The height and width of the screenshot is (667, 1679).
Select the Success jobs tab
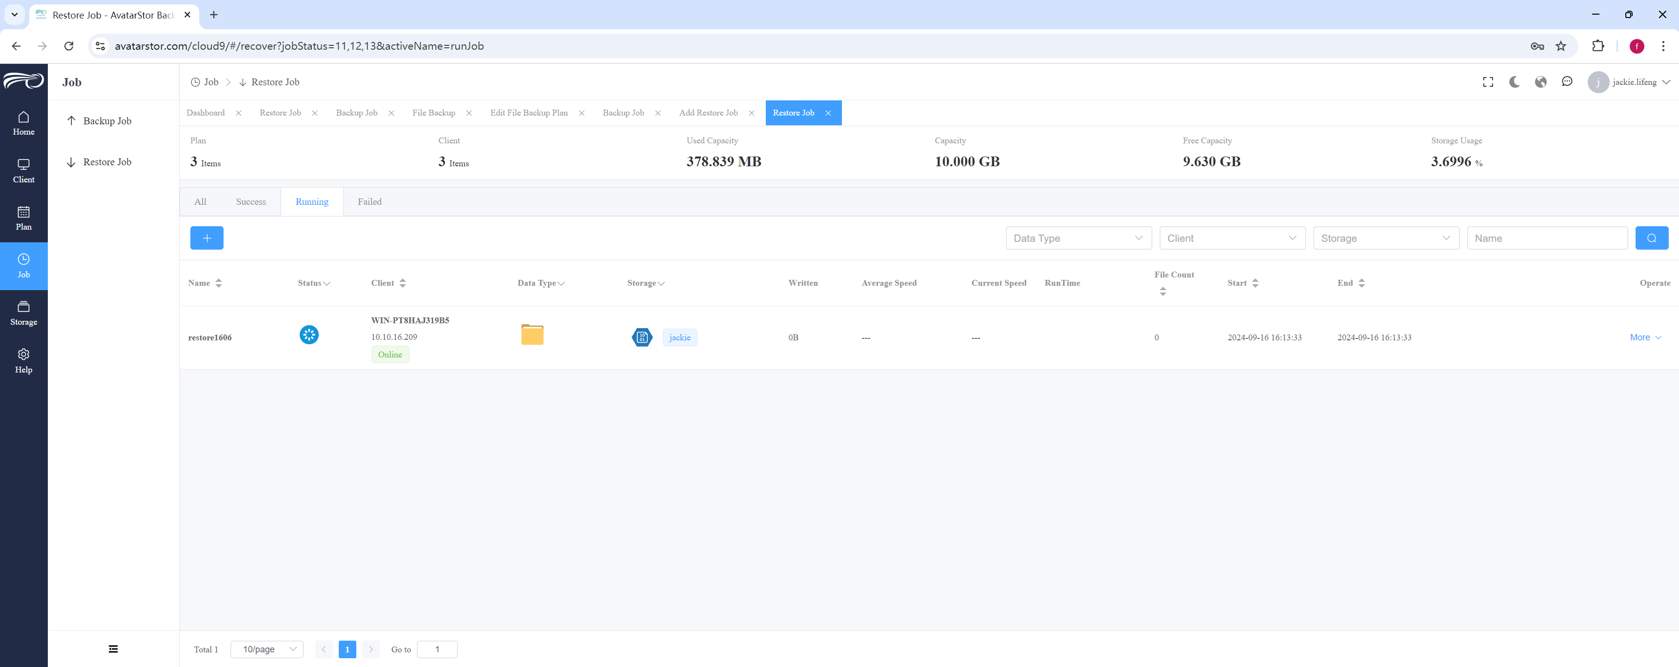coord(251,202)
